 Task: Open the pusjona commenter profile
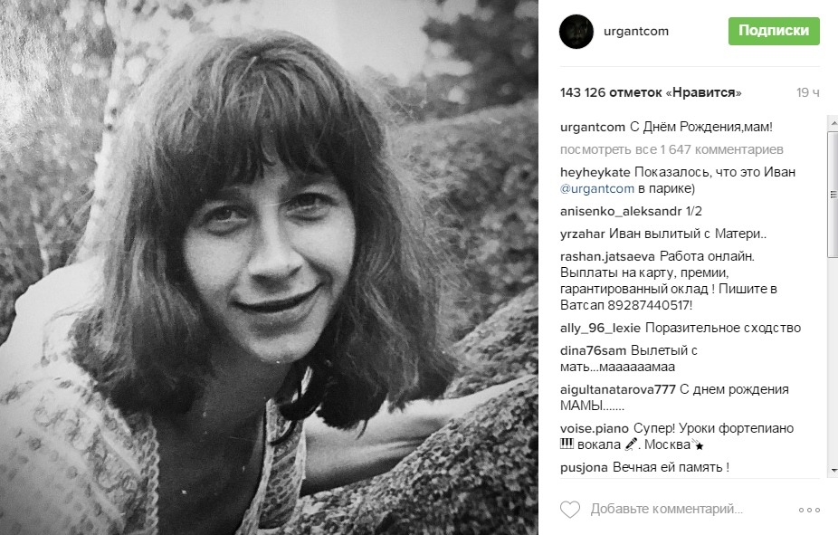[x=585, y=467]
